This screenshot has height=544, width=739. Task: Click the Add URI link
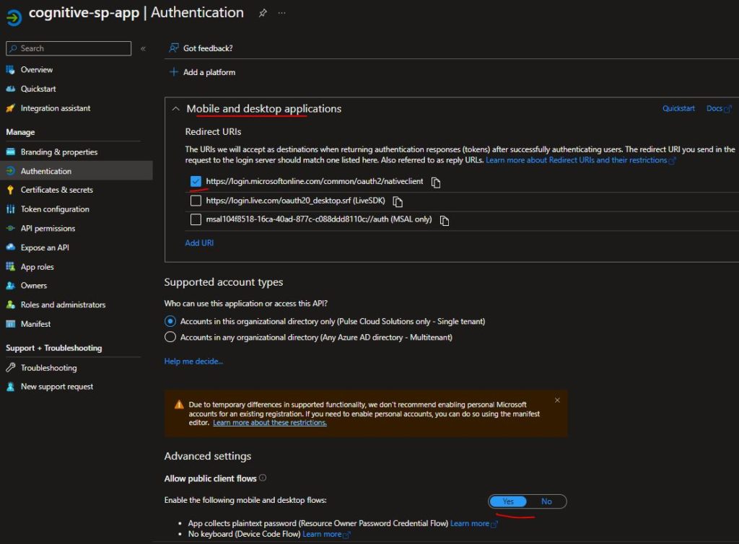point(199,243)
